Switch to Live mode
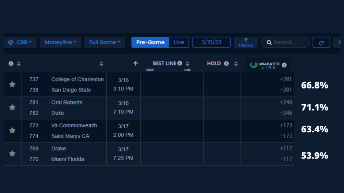 tap(179, 42)
